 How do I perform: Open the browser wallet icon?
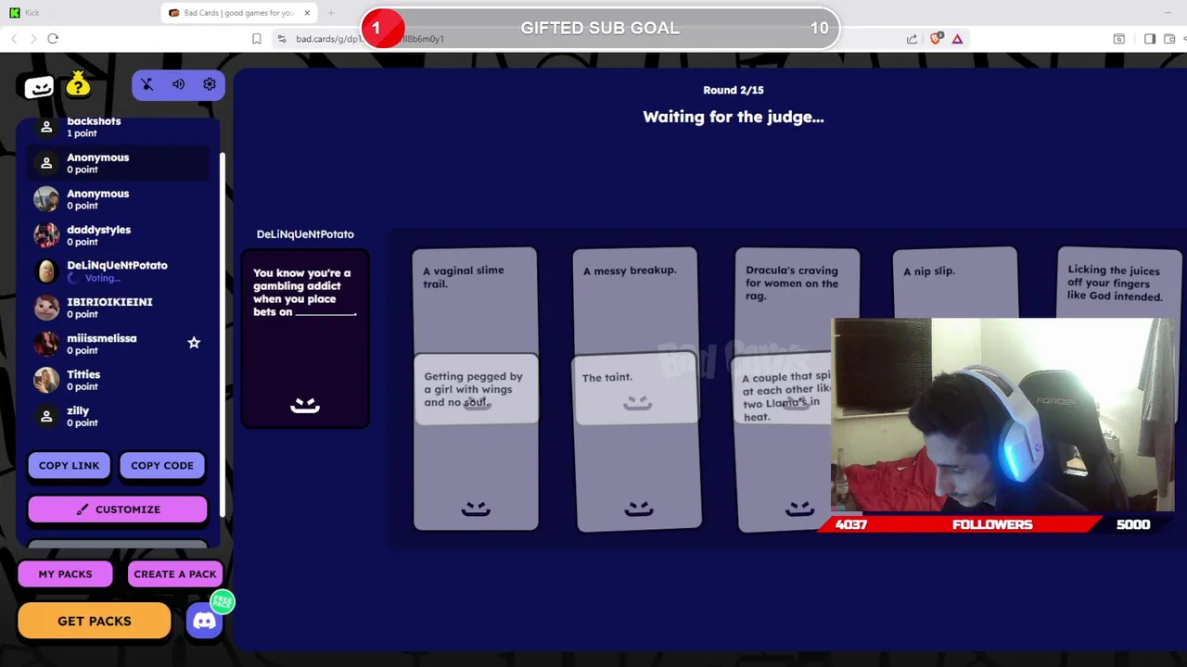tap(1170, 38)
